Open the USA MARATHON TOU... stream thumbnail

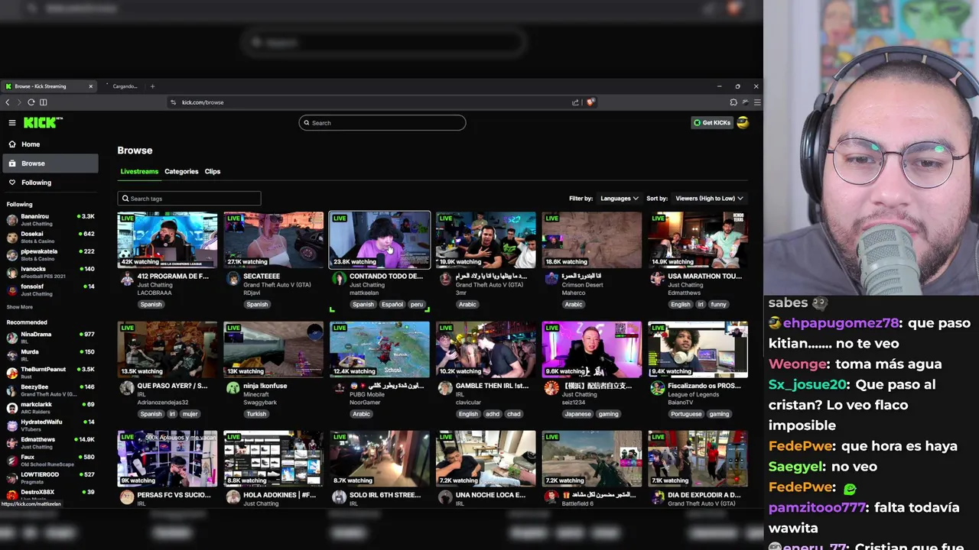pos(698,240)
